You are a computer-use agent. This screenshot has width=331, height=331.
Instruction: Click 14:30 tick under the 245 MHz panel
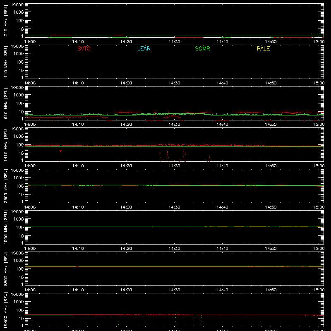tap(174, 42)
